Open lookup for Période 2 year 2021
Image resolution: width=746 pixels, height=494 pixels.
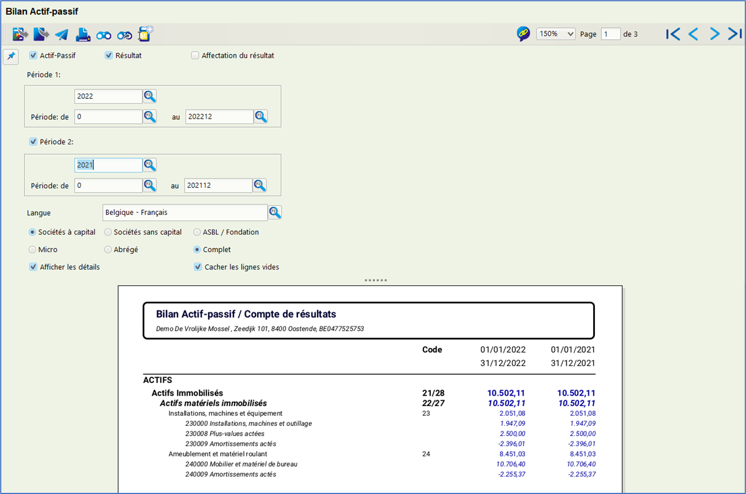(150, 165)
